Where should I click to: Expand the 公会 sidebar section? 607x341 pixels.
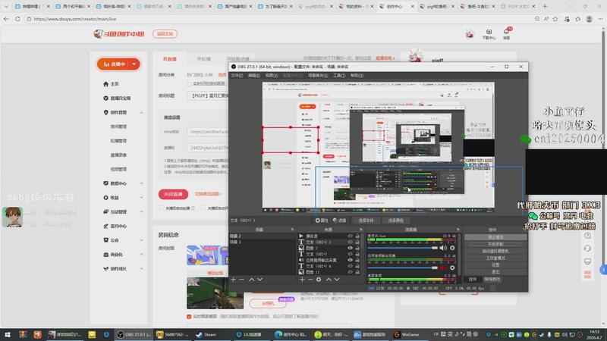coord(141,240)
